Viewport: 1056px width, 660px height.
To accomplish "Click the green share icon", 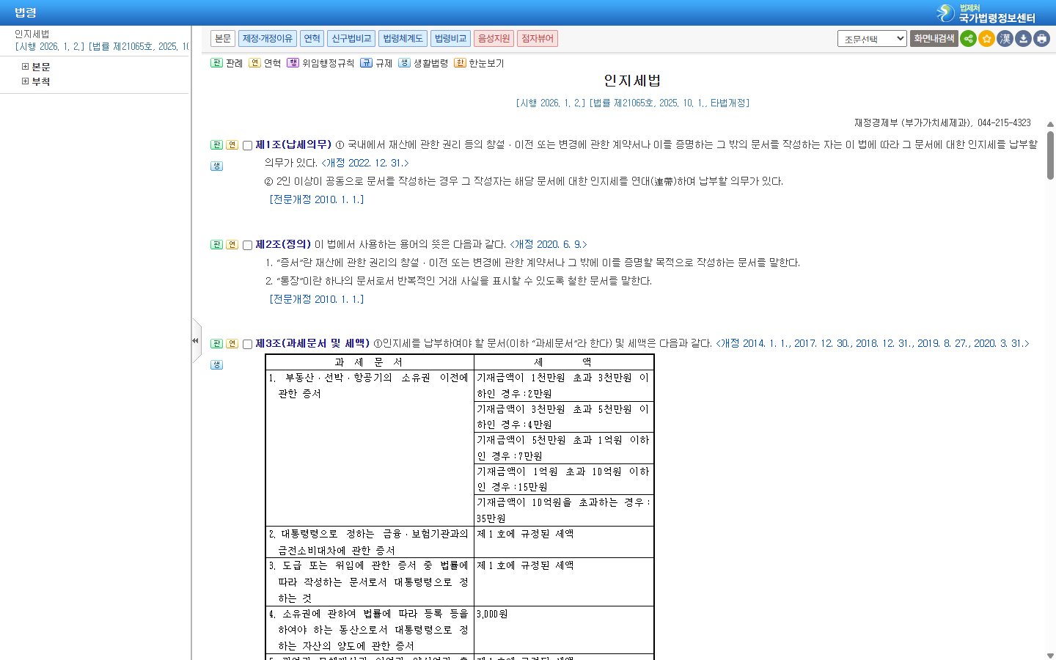I will pyautogui.click(x=968, y=38).
